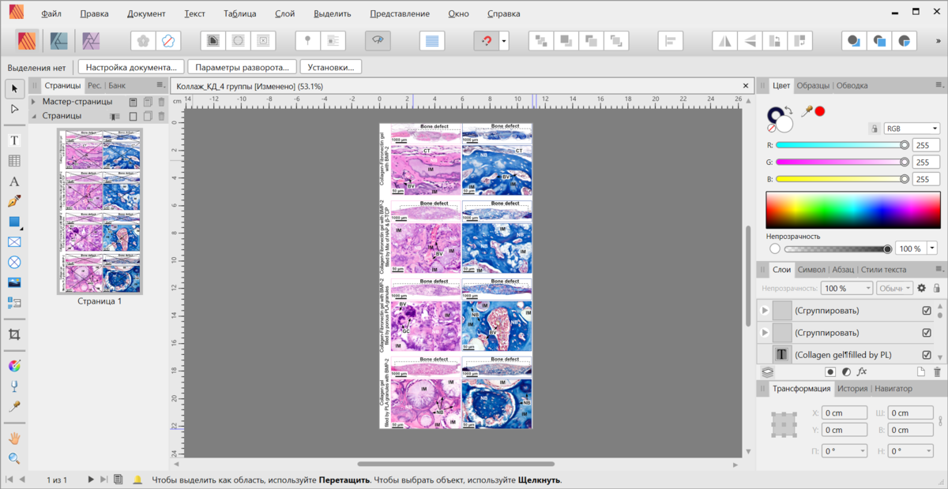
Task: Go to next page arrow in status bar
Action: (x=91, y=480)
